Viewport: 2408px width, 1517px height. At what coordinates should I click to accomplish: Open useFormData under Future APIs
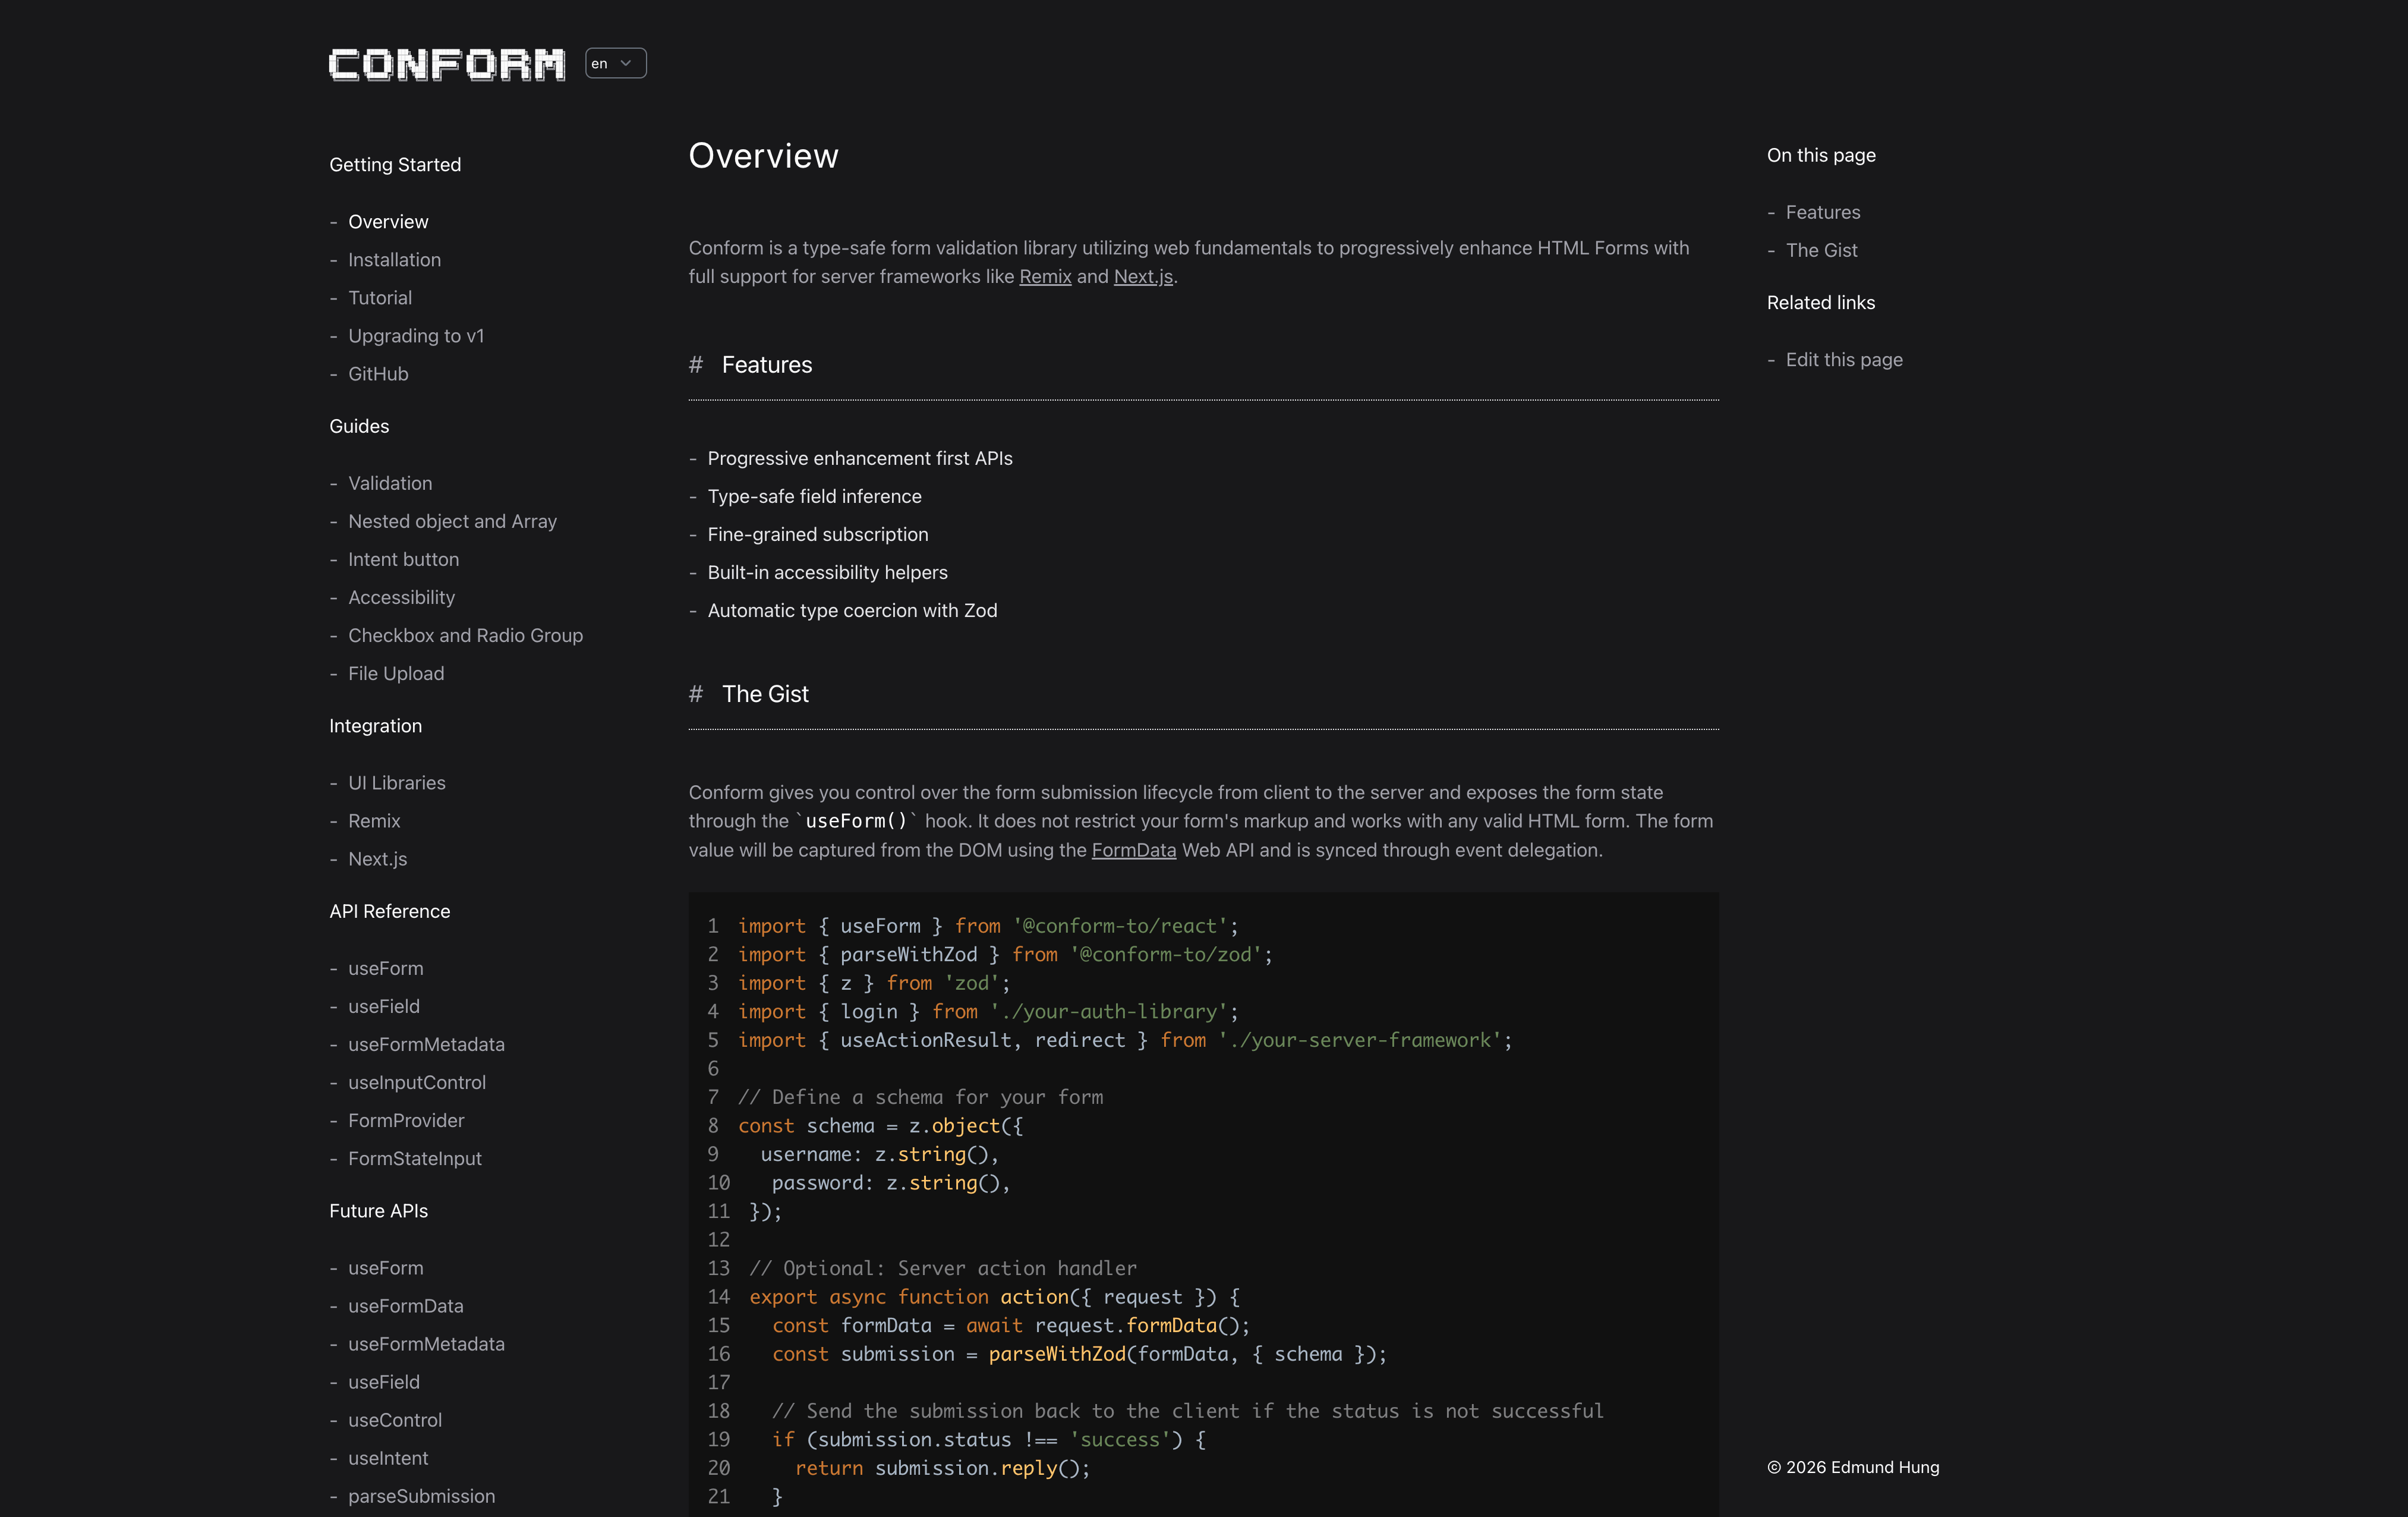pos(405,1305)
